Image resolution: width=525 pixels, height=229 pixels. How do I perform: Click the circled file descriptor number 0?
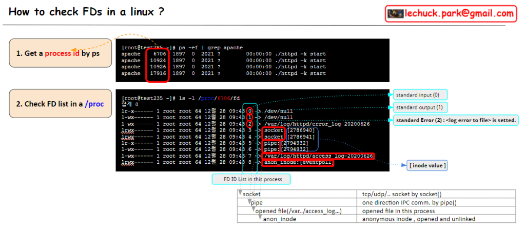[x=249, y=110]
